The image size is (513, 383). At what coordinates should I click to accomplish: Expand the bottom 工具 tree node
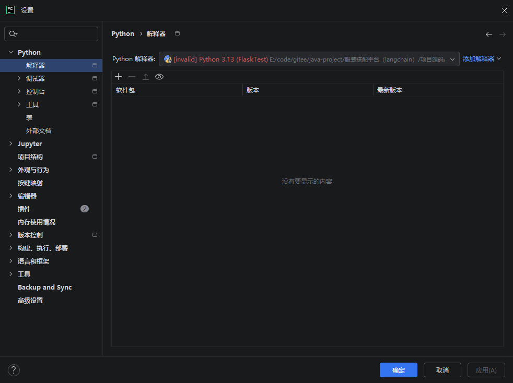(x=11, y=274)
